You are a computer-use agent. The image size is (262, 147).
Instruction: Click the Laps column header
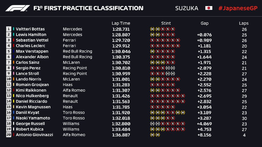[244, 23]
